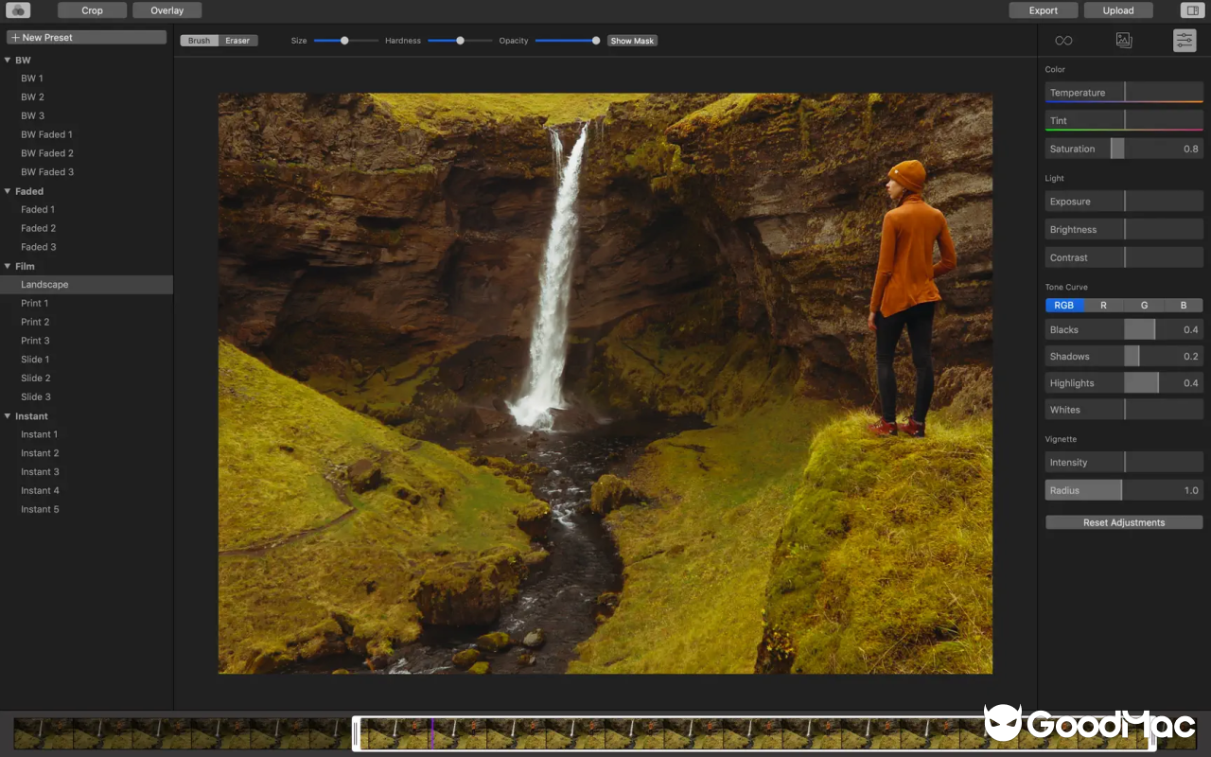
Task: Select the Slide 2 preset
Action: [x=35, y=378]
